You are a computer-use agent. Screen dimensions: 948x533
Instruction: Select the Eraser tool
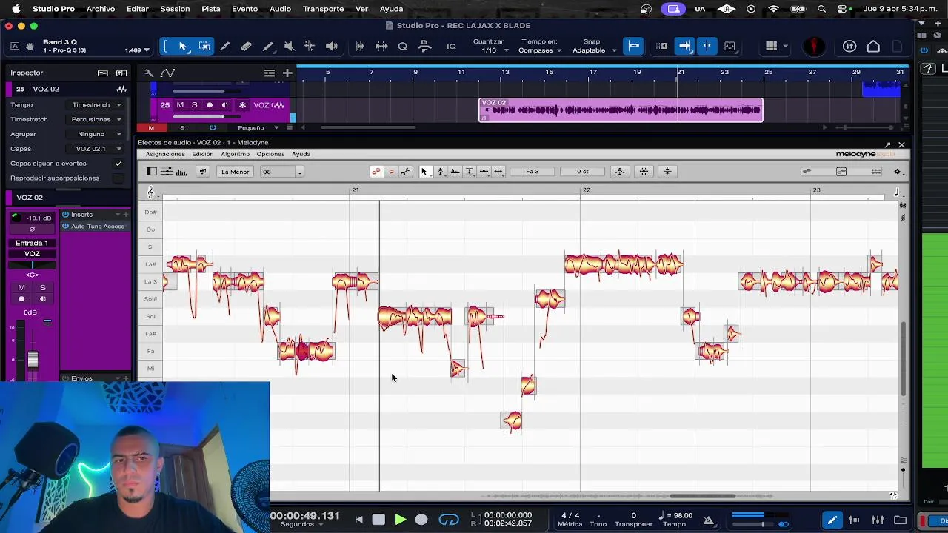(x=247, y=46)
